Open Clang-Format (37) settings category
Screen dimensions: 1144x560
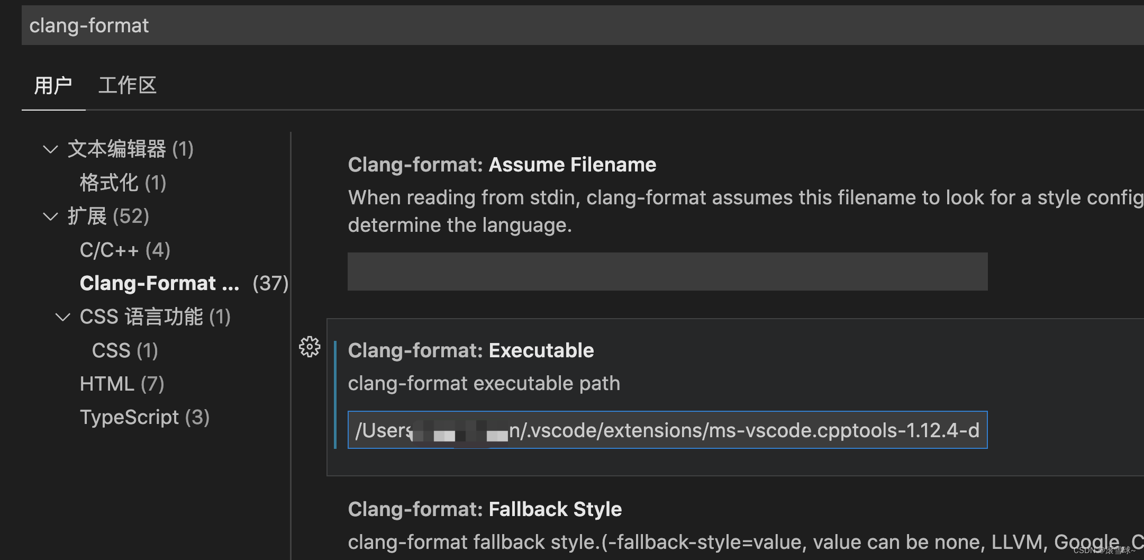click(x=184, y=283)
